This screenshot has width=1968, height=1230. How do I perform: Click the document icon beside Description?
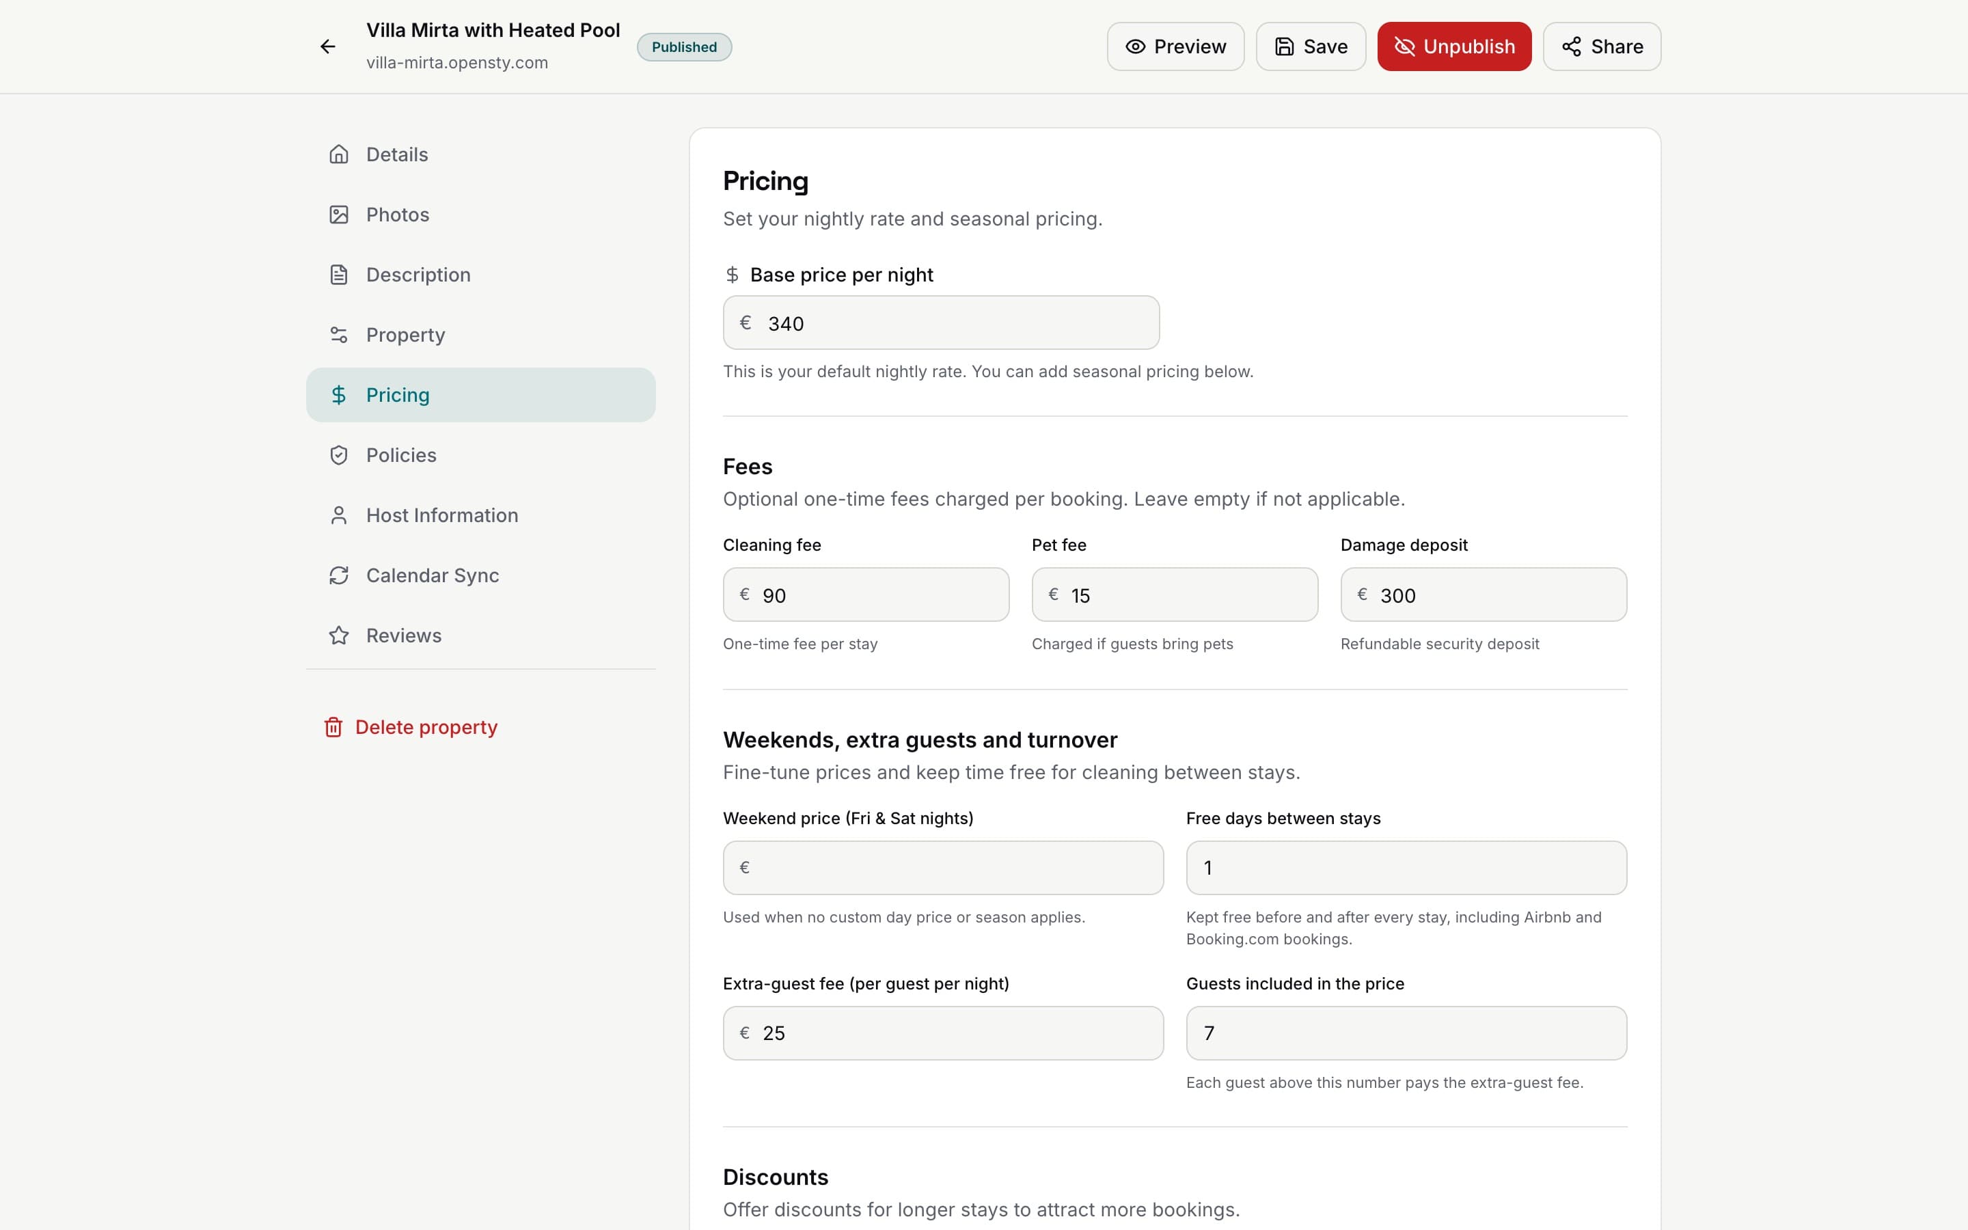[x=338, y=275]
